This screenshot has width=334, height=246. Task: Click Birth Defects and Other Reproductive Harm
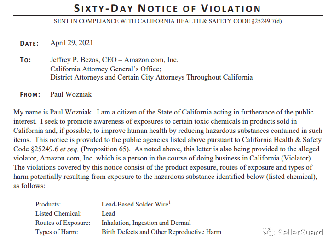[161, 232]
